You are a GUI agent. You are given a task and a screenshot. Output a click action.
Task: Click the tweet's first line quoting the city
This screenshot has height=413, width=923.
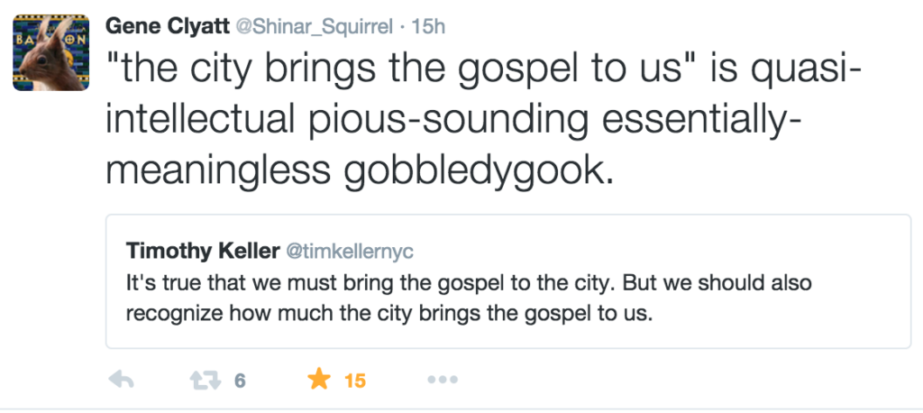[483, 69]
